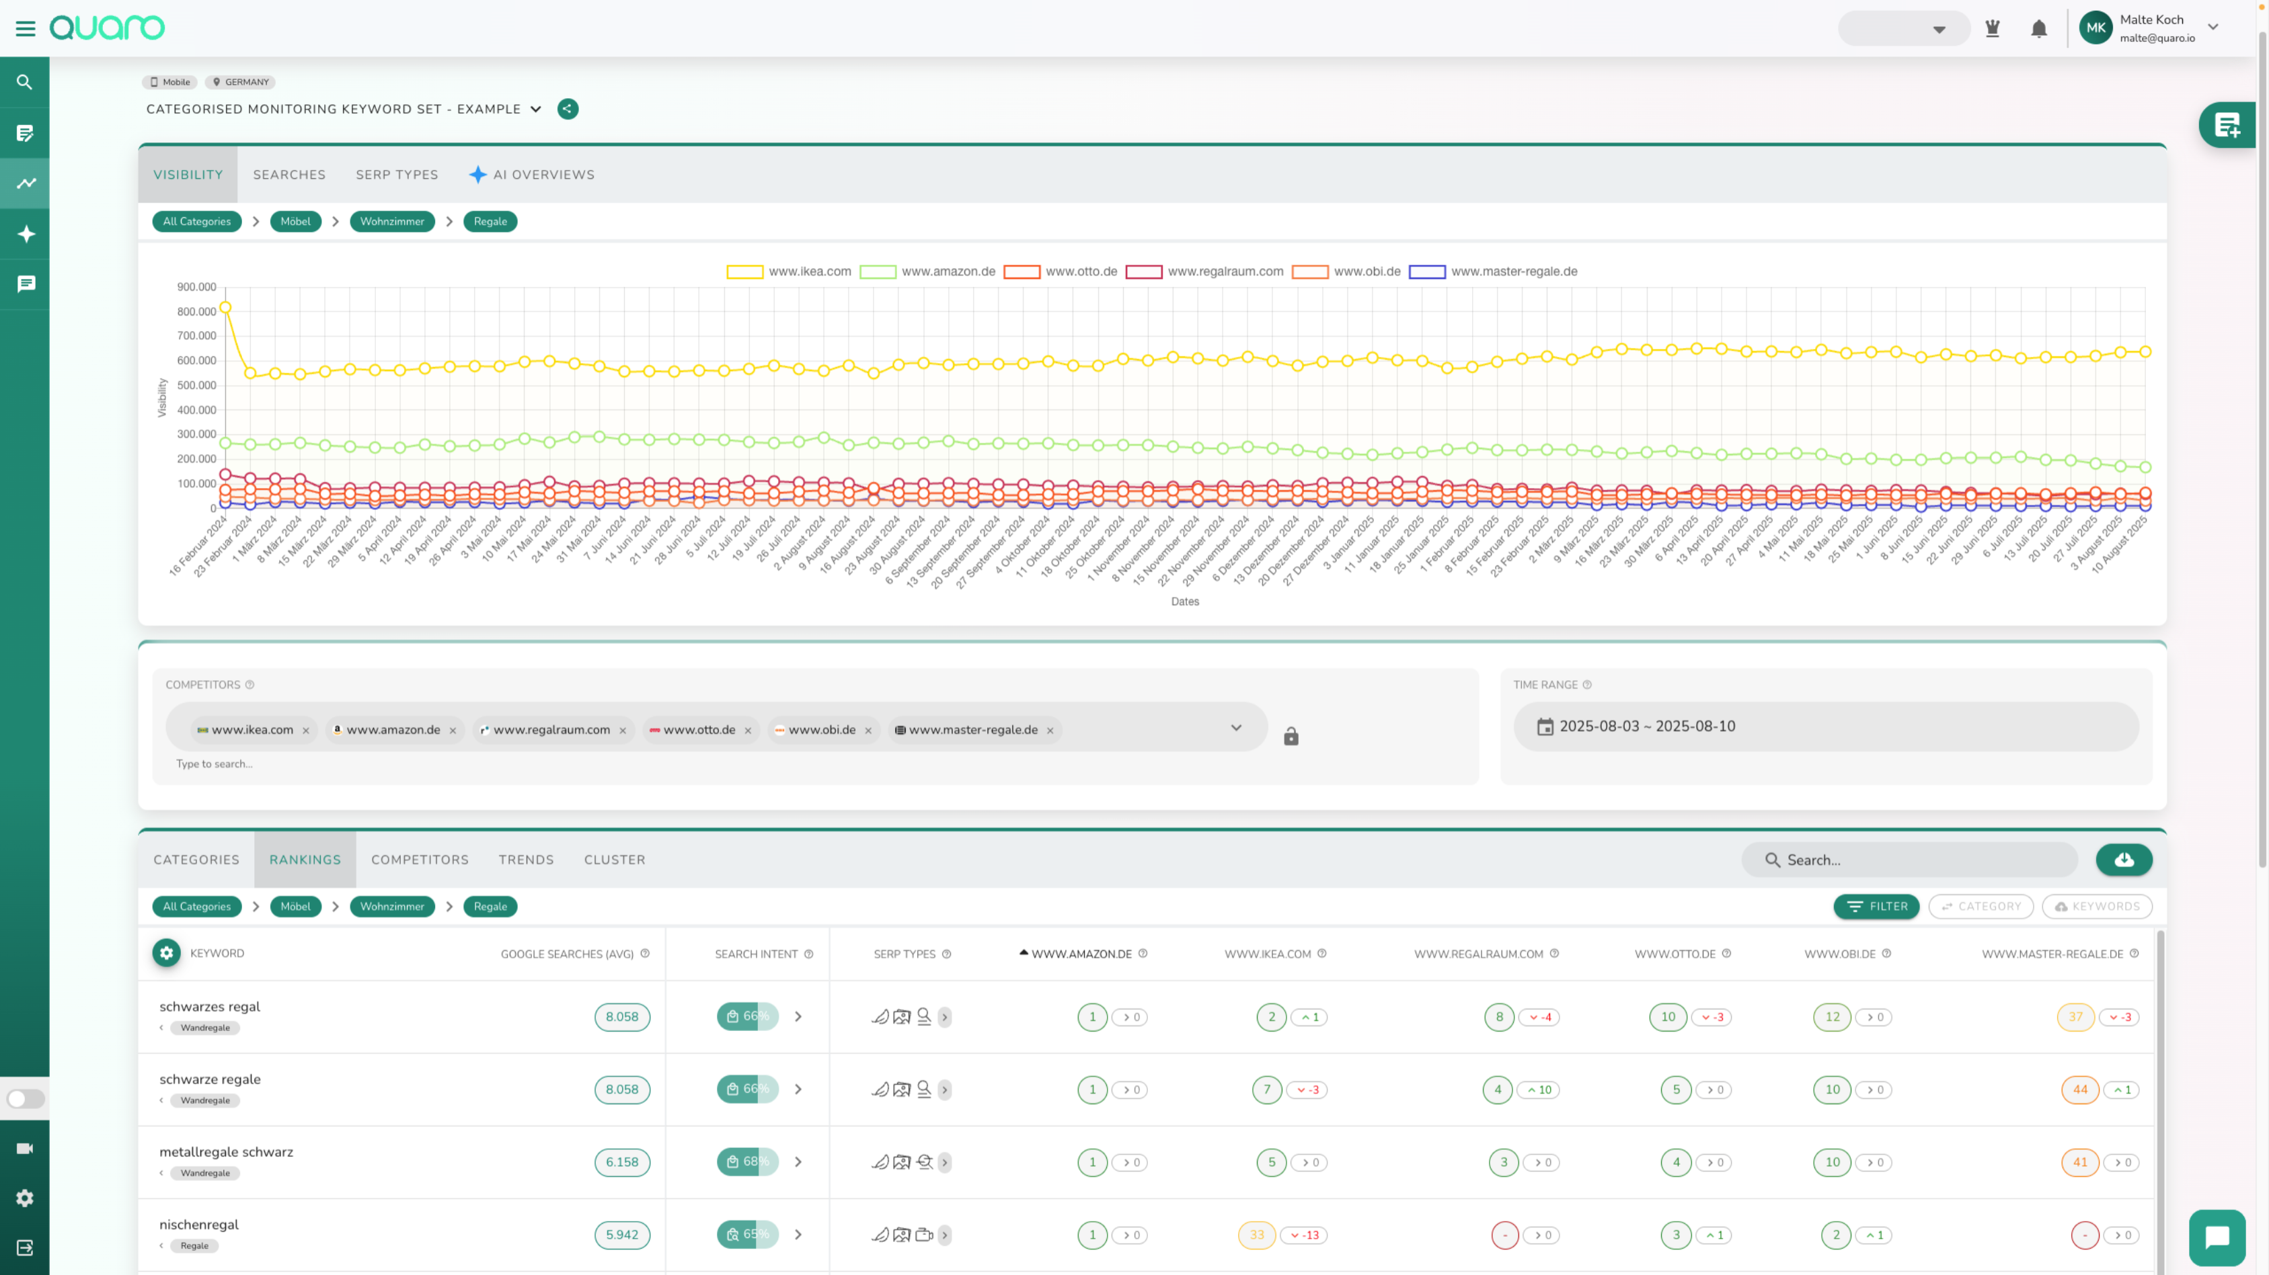Open the keyword set title dropdown
2269x1275 pixels.
coord(535,109)
